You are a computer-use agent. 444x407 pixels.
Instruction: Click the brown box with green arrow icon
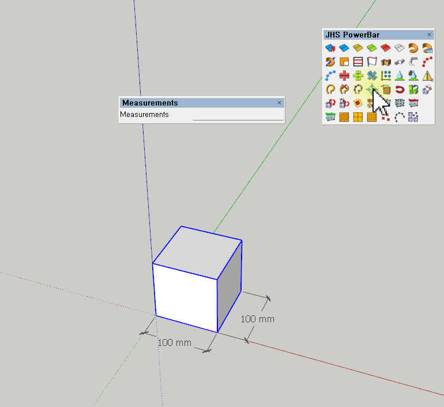[x=386, y=89]
